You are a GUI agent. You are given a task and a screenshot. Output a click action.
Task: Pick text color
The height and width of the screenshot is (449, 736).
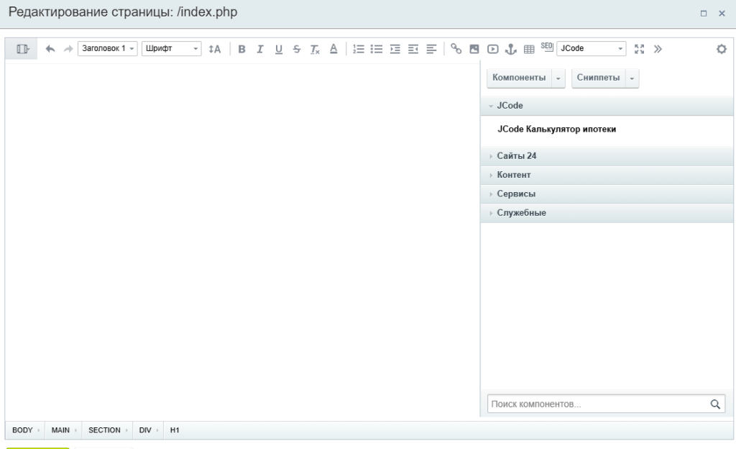click(x=333, y=49)
